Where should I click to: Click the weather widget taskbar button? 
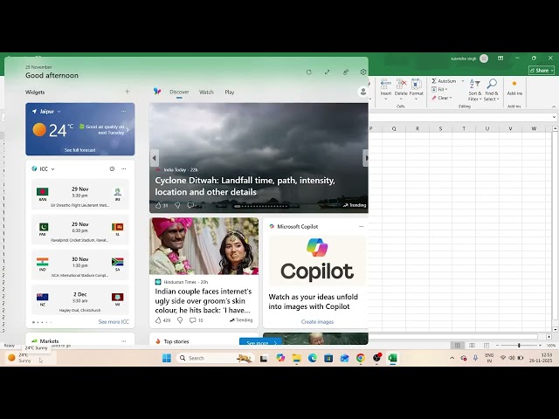point(31,358)
